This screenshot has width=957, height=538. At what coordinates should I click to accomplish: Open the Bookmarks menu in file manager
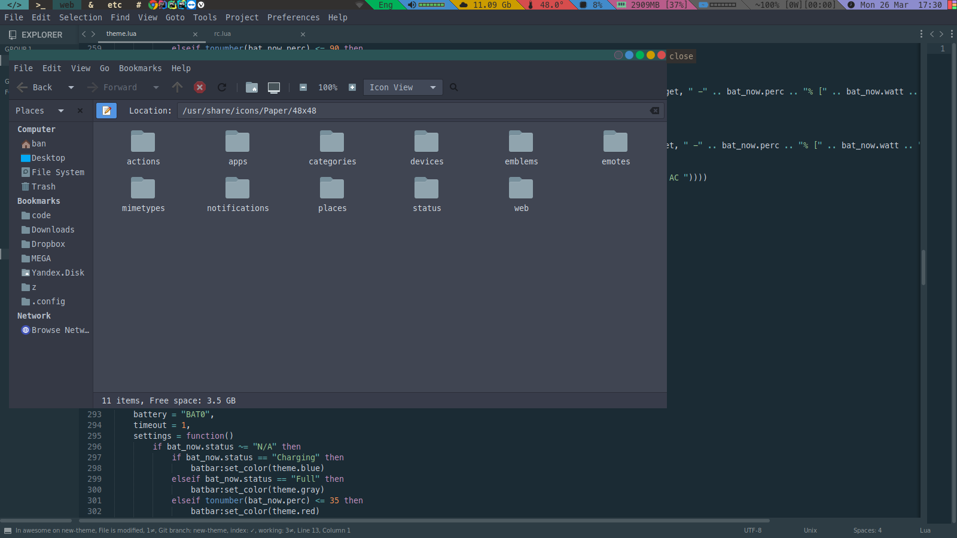pos(140,68)
